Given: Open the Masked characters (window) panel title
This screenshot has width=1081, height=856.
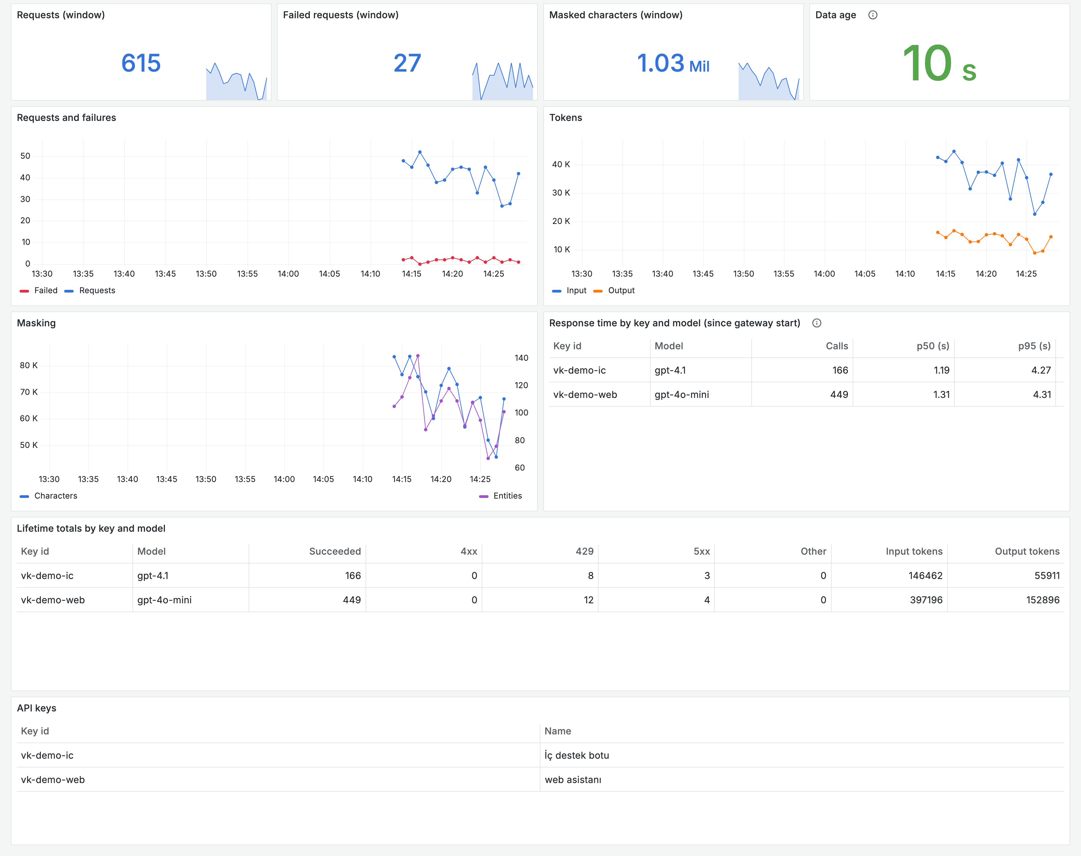Looking at the screenshot, I should [x=615, y=15].
